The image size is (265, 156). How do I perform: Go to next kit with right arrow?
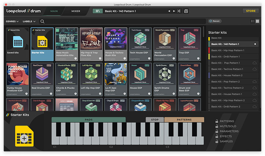point(174,11)
